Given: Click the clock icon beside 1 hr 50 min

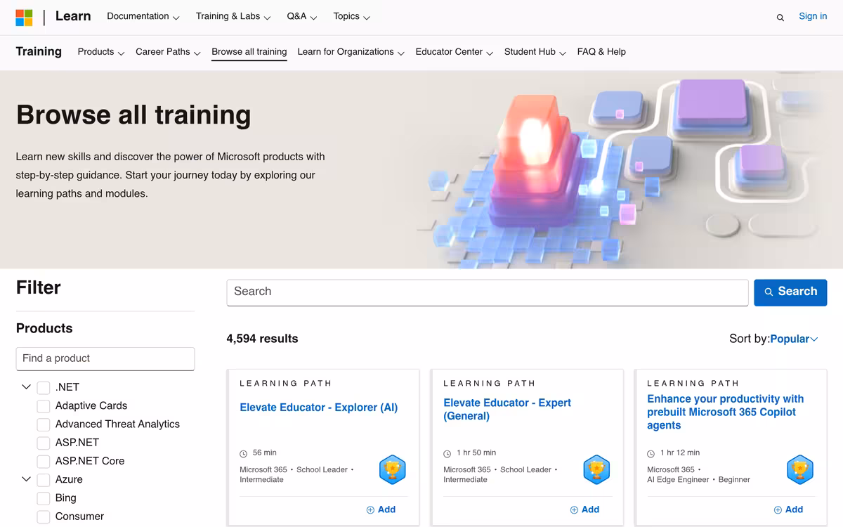Looking at the screenshot, I should [x=447, y=454].
